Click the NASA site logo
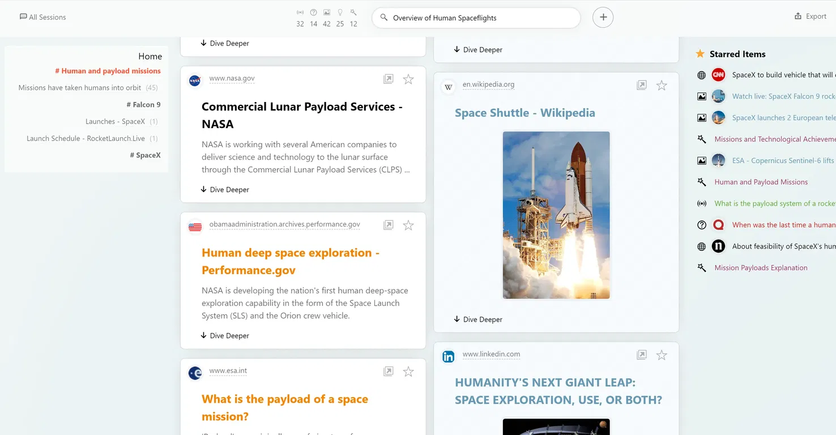836x435 pixels. [x=195, y=80]
